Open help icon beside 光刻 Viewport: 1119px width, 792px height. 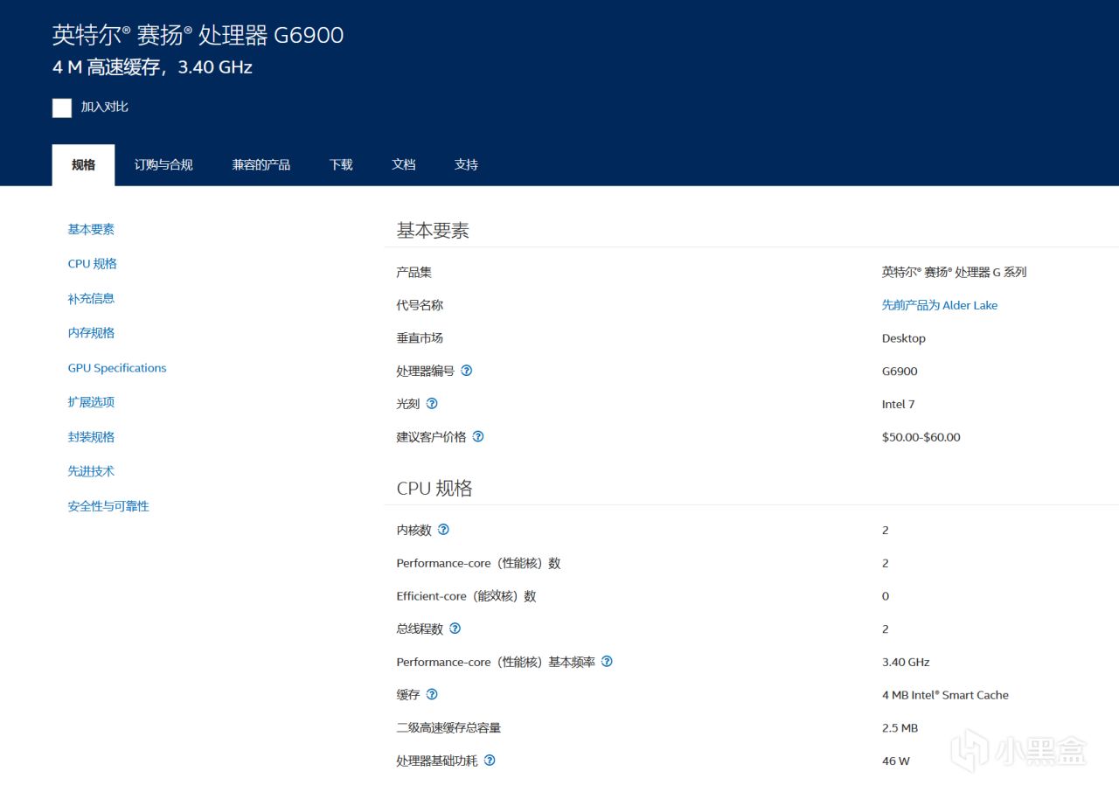pos(432,404)
